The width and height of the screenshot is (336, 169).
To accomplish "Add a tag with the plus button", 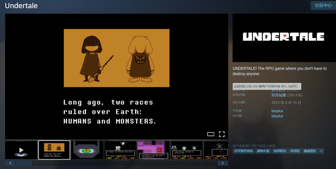I will click(x=321, y=151).
